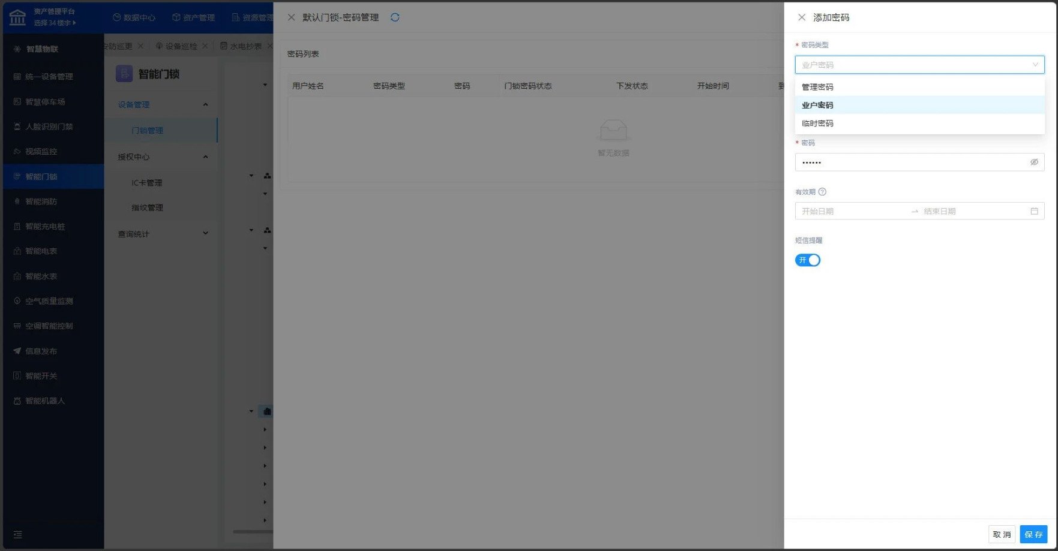The image size is (1058, 551).
Task: Click the 密码 password input field
Action: [x=919, y=162]
